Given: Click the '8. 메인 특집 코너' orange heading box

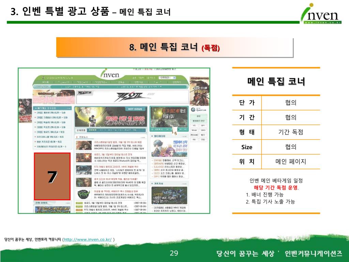Looking at the screenshot, I should (x=175, y=47).
